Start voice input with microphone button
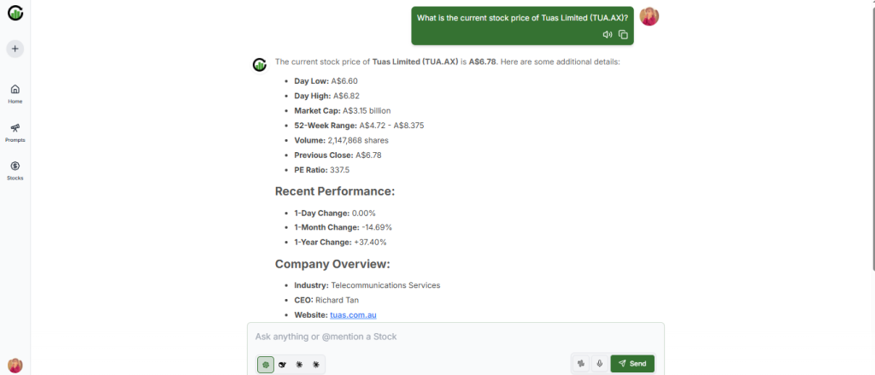The image size is (875, 375). click(599, 363)
